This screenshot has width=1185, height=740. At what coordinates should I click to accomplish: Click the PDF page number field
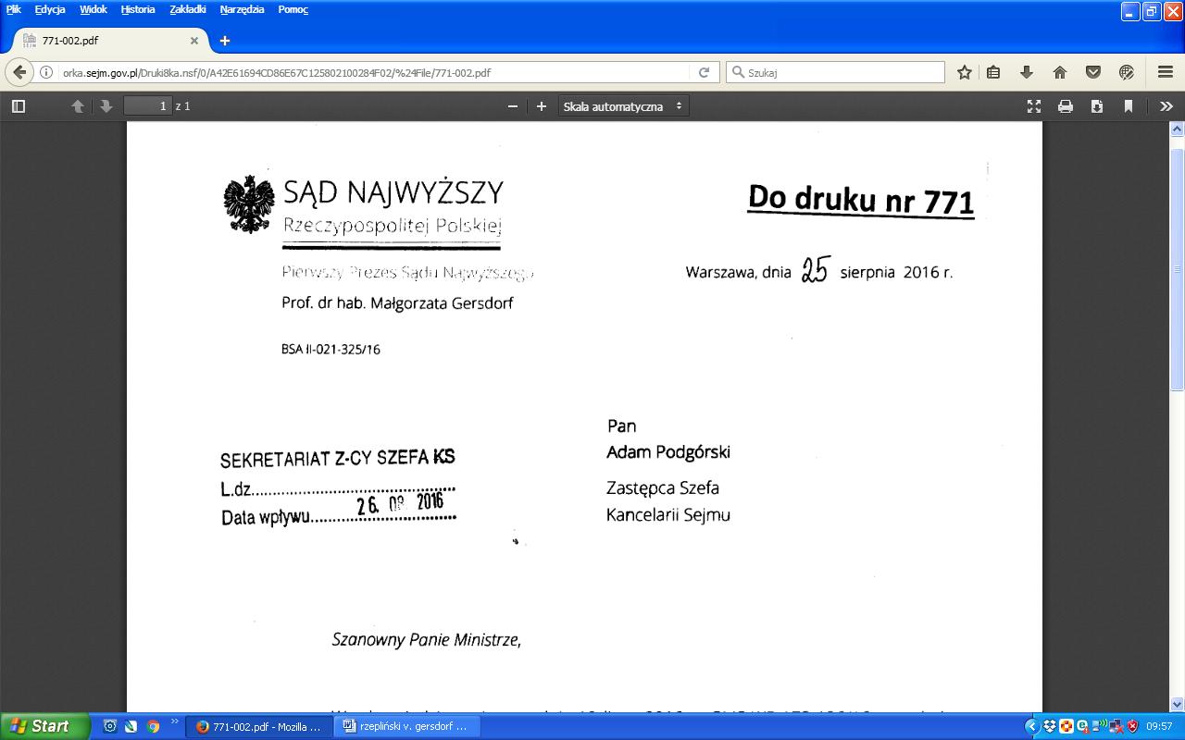click(148, 106)
